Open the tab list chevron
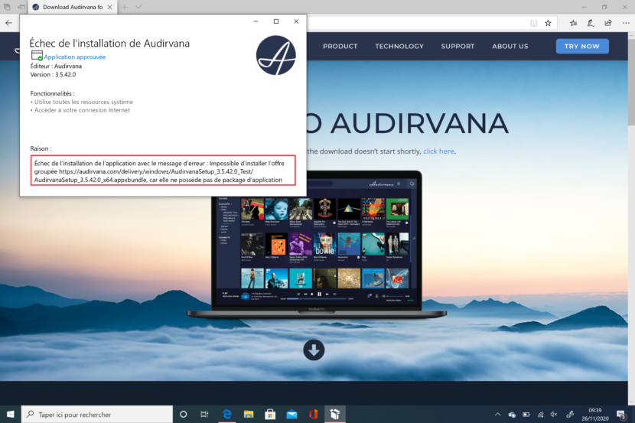The width and height of the screenshot is (635, 423). pos(138,7)
